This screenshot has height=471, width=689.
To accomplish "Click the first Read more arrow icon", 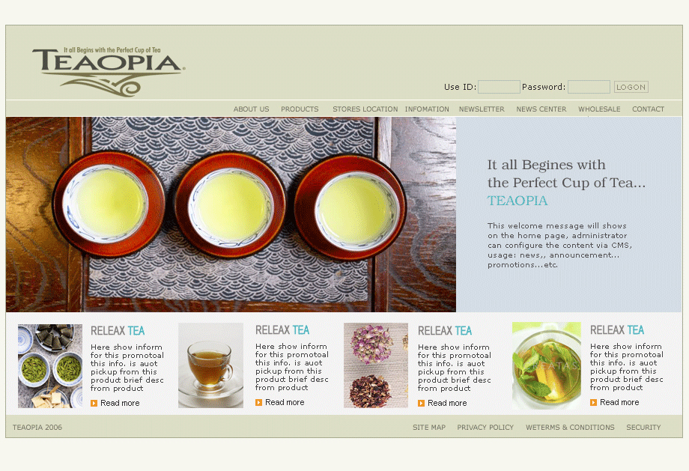I will pyautogui.click(x=94, y=403).
